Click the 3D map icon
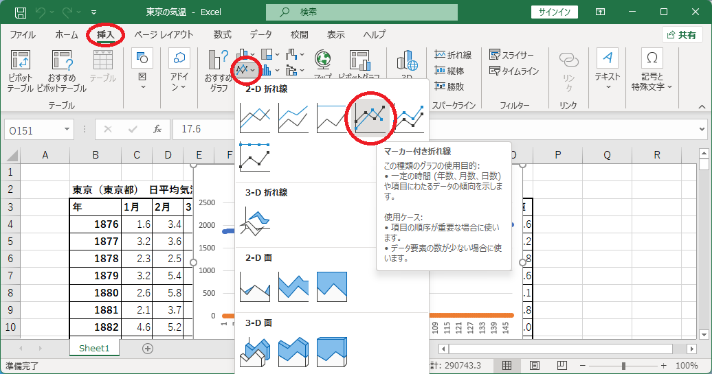Viewport: 712px width, 374px height. (407, 60)
